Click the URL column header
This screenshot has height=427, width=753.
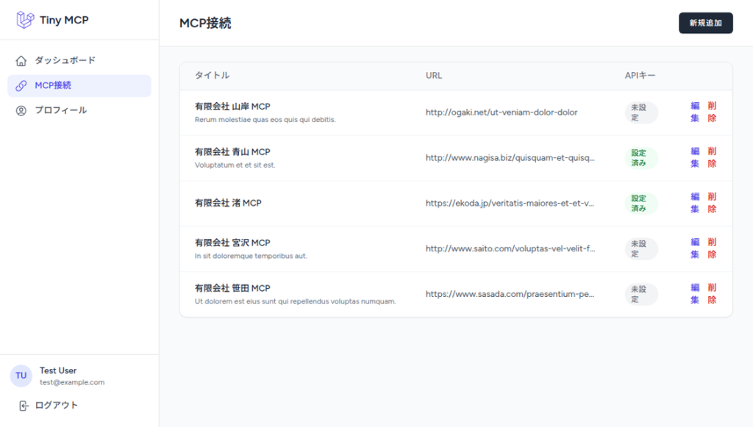[x=434, y=75]
